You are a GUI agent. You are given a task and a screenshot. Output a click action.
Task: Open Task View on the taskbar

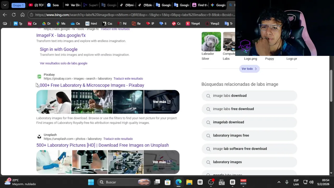coord(157,182)
